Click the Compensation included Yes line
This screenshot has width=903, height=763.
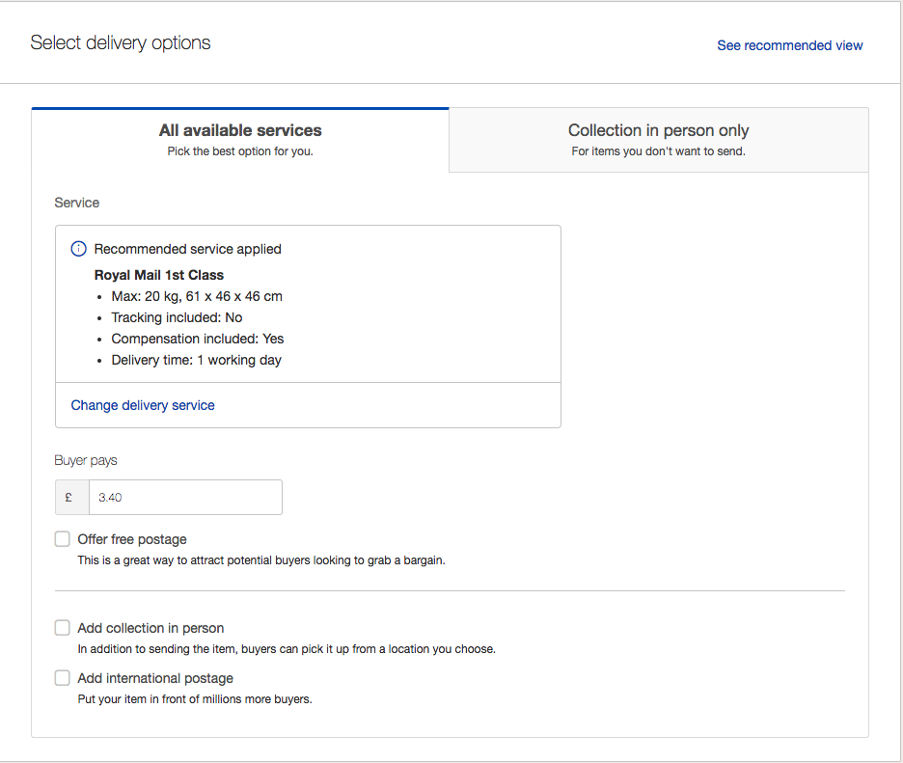point(198,340)
